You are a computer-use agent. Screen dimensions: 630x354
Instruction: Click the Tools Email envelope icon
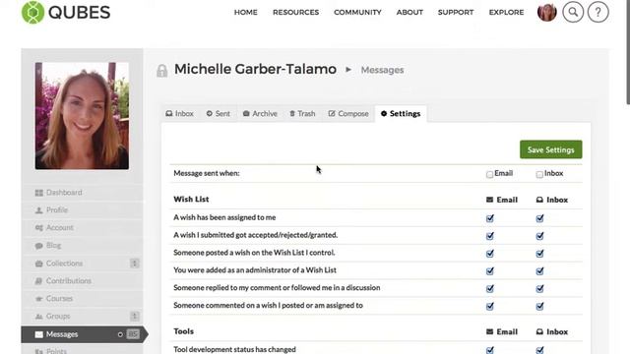pyautogui.click(x=489, y=331)
